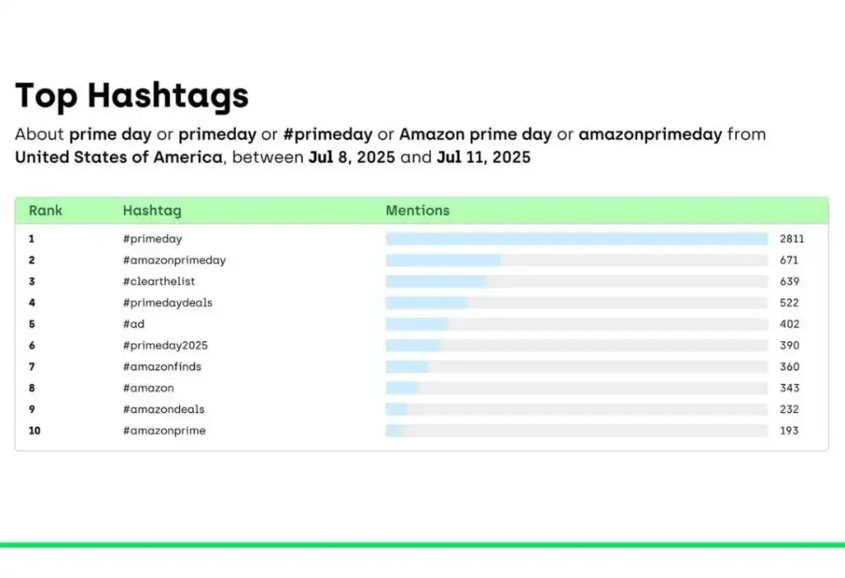
Task: Click the #ad mentions bar
Action: (577, 324)
